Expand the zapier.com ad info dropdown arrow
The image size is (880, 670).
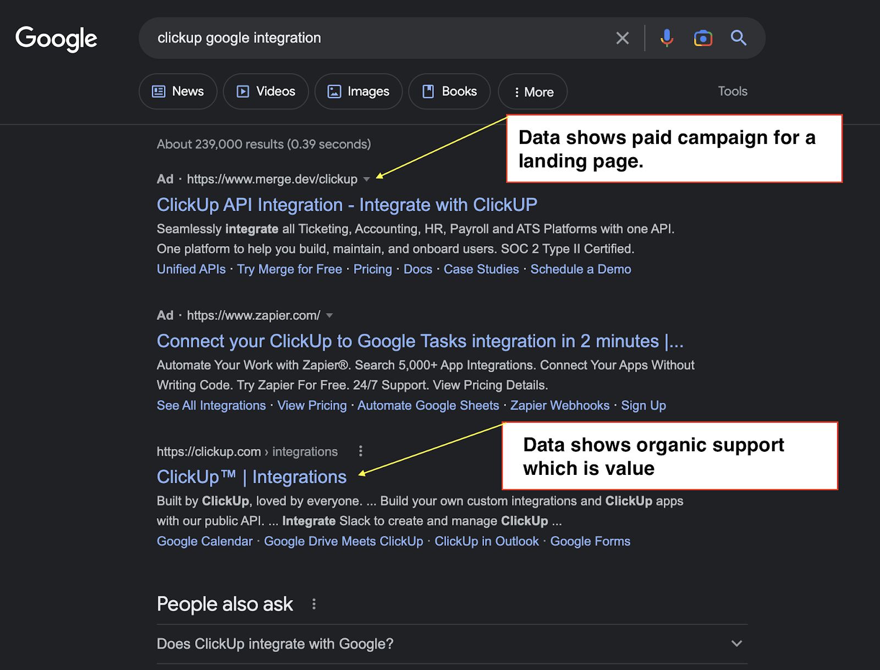point(329,315)
